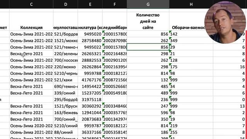Click days-on-site cell with value 489

148,93
